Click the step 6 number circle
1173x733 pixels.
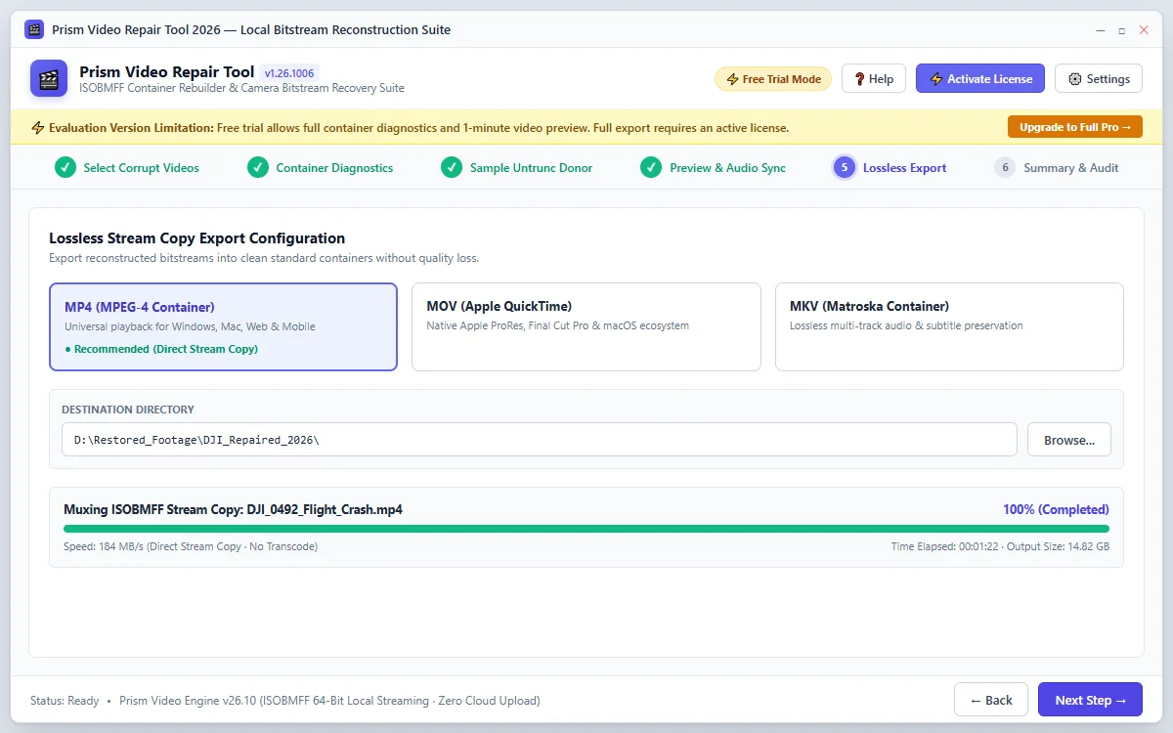(1005, 168)
